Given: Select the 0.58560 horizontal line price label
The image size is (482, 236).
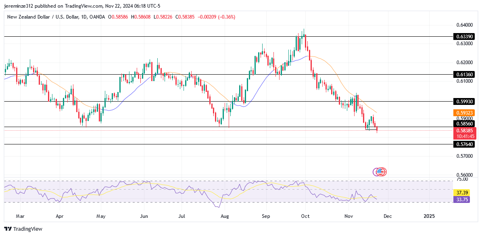Looking at the screenshot, I should coord(464,123).
